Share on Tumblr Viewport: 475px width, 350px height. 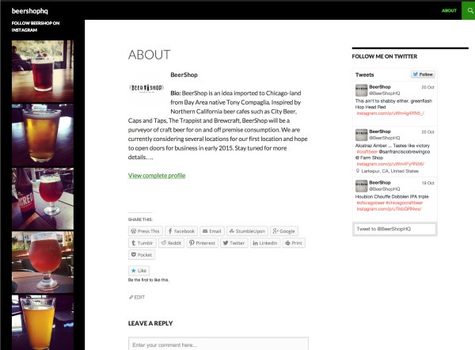[x=144, y=243]
